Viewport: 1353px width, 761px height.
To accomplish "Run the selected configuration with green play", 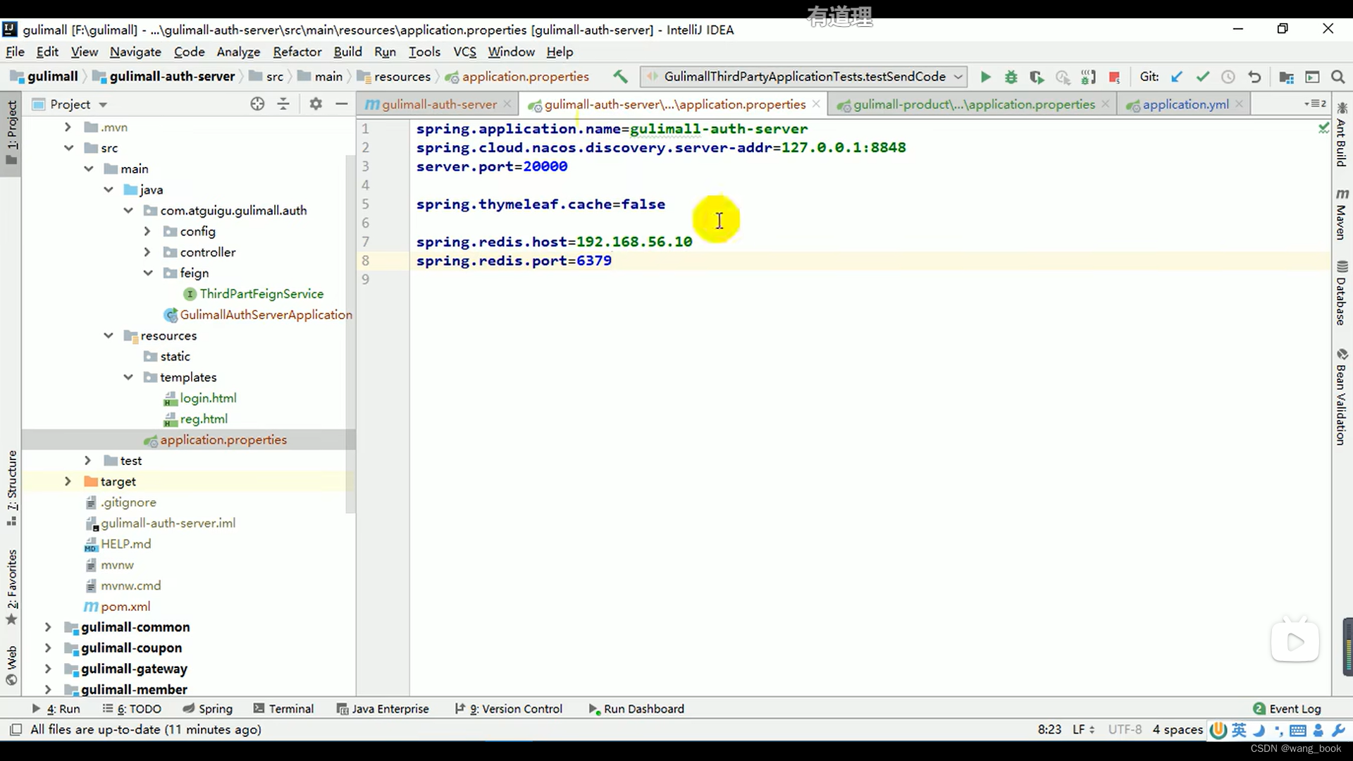I will (985, 77).
